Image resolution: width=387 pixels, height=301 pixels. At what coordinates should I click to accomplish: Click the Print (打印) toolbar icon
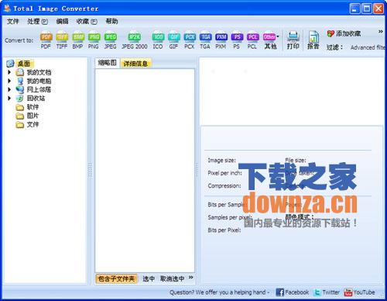pyautogui.click(x=293, y=40)
